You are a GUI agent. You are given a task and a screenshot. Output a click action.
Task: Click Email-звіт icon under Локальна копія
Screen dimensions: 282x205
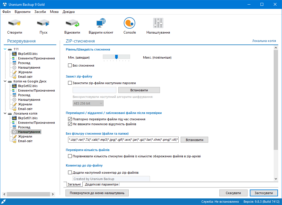click(14, 141)
